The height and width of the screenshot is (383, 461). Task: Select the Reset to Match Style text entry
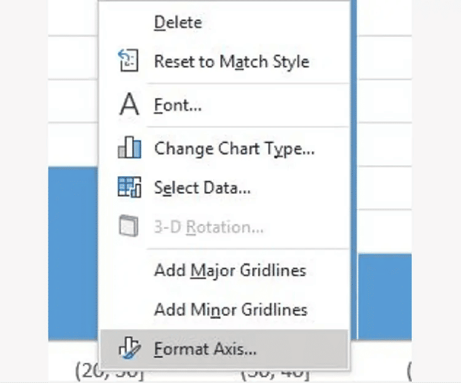coord(232,62)
